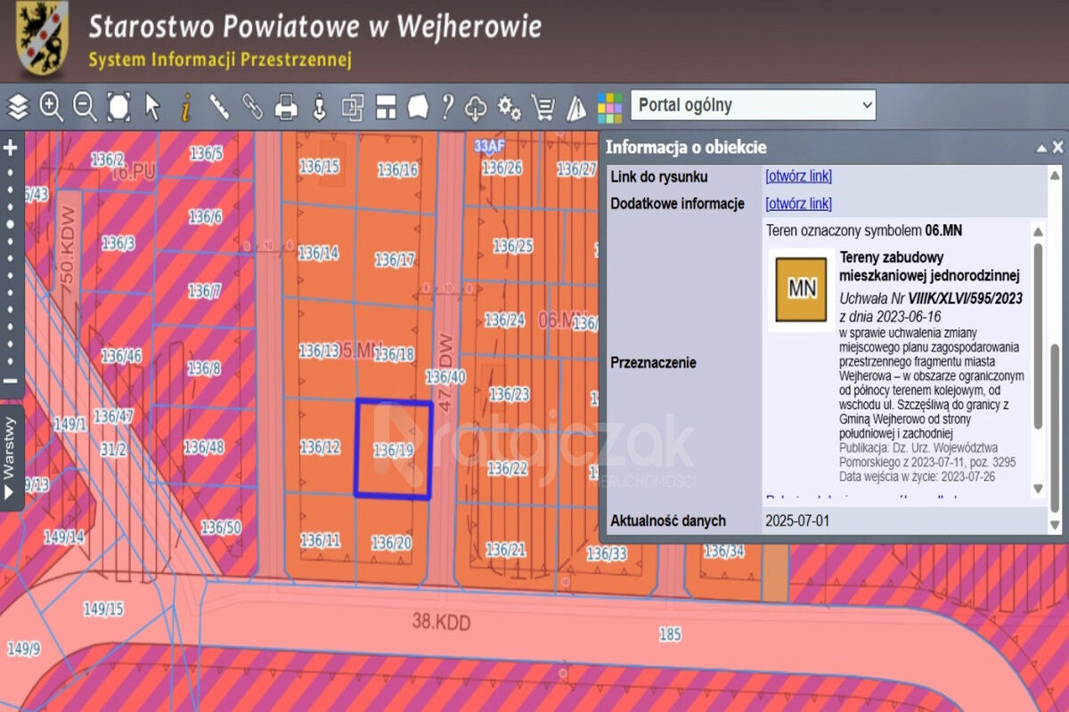Viewport: 1069px width, 712px height.
Task: Expand the Warstwy side panel
Action: 10,458
